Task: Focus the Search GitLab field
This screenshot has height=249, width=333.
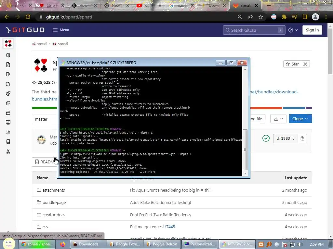Action: 254,30
